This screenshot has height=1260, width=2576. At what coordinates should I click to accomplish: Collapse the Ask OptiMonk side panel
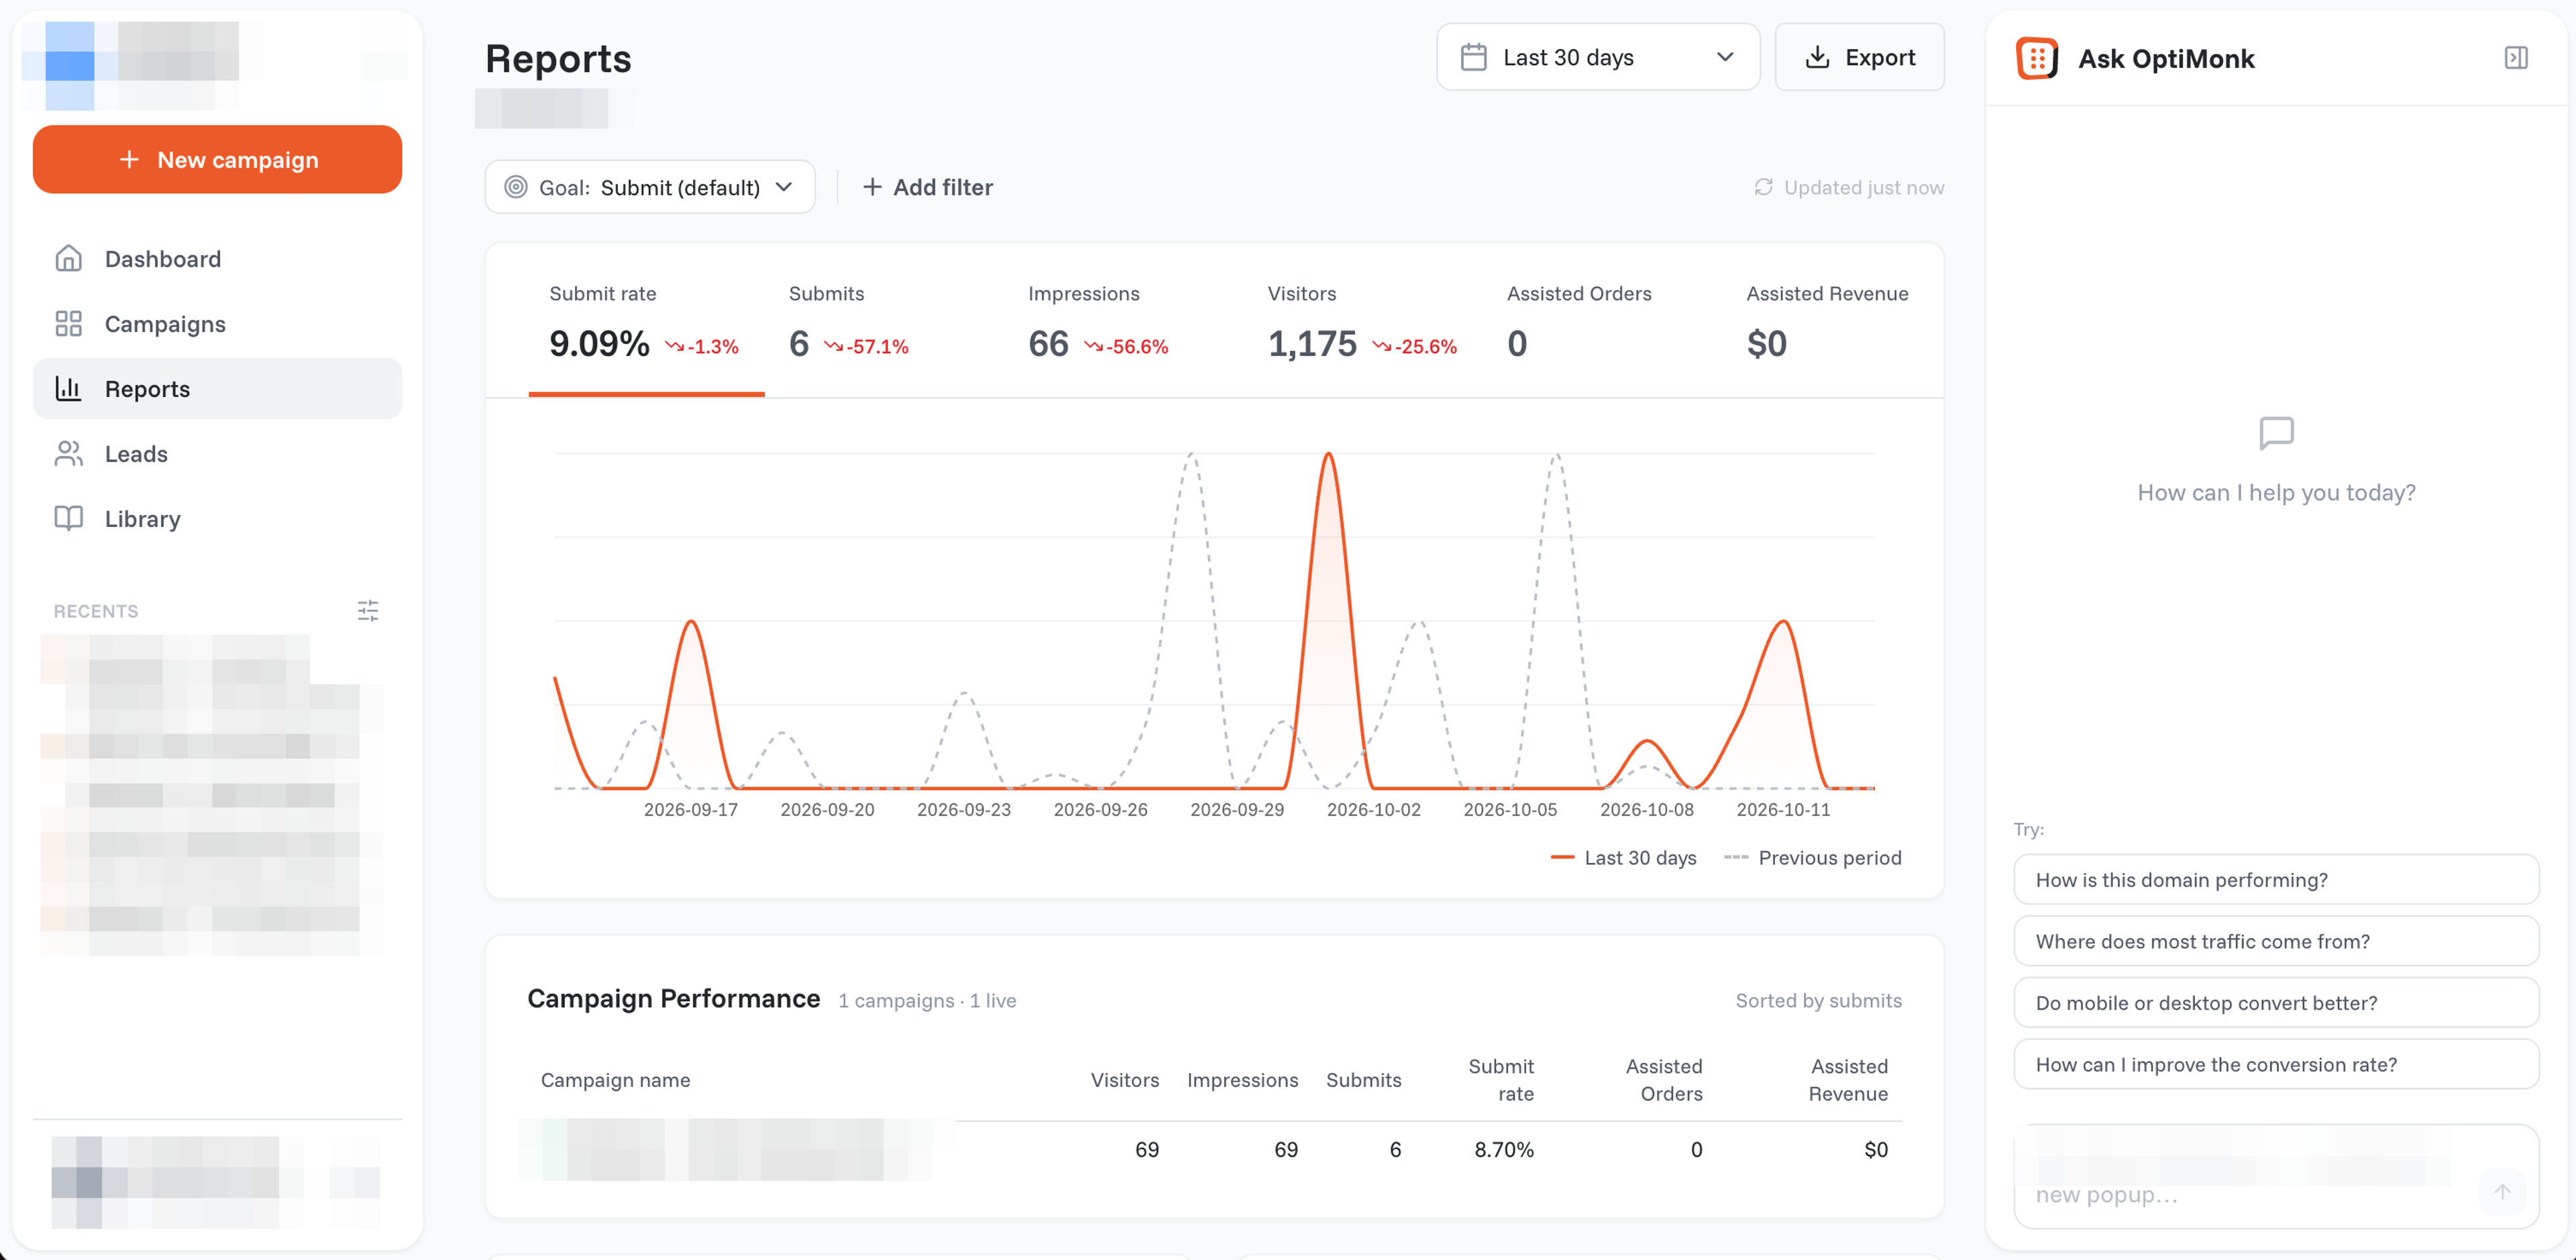click(x=2516, y=58)
